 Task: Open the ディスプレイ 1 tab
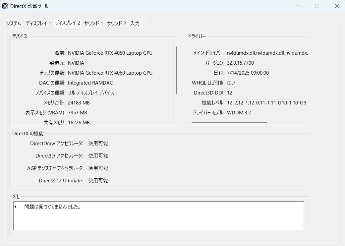pyautogui.click(x=38, y=23)
